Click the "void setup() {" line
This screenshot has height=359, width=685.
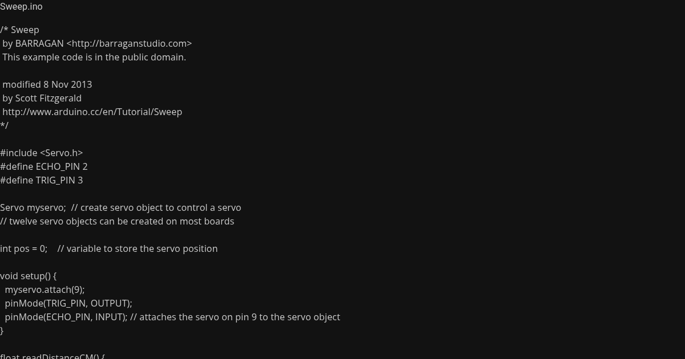click(29, 276)
